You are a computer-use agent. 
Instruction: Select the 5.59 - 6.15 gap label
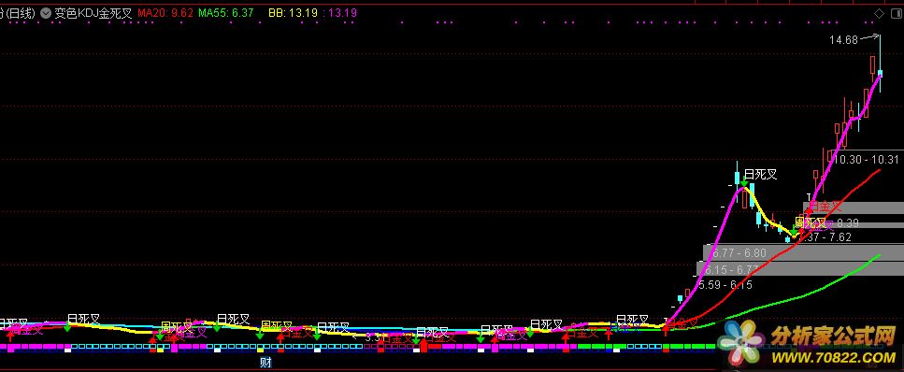tap(725, 285)
